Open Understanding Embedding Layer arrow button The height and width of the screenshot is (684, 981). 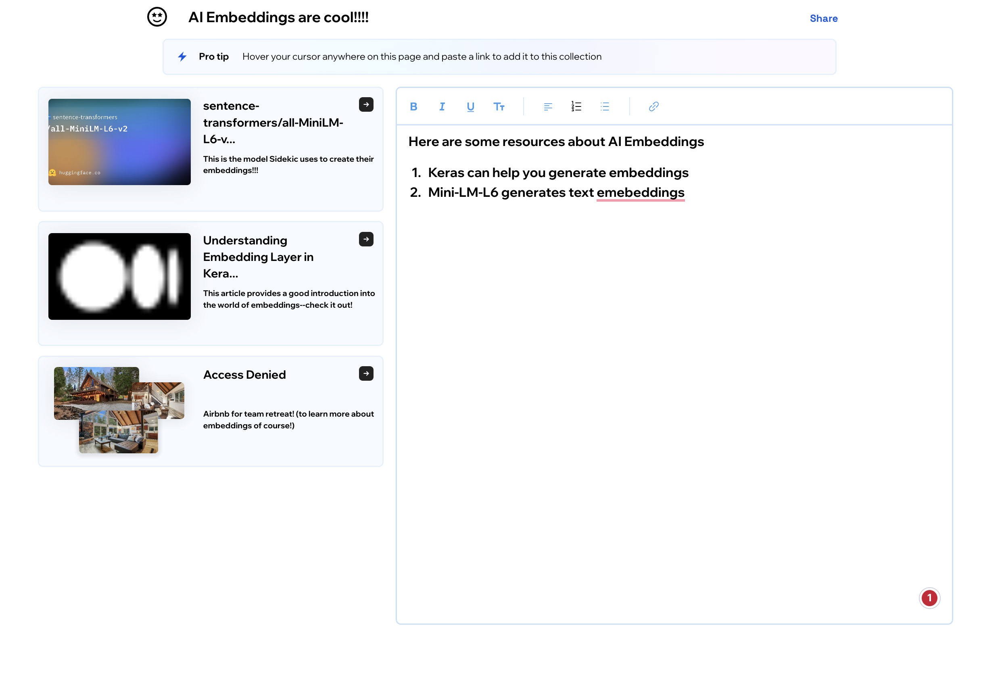point(366,239)
